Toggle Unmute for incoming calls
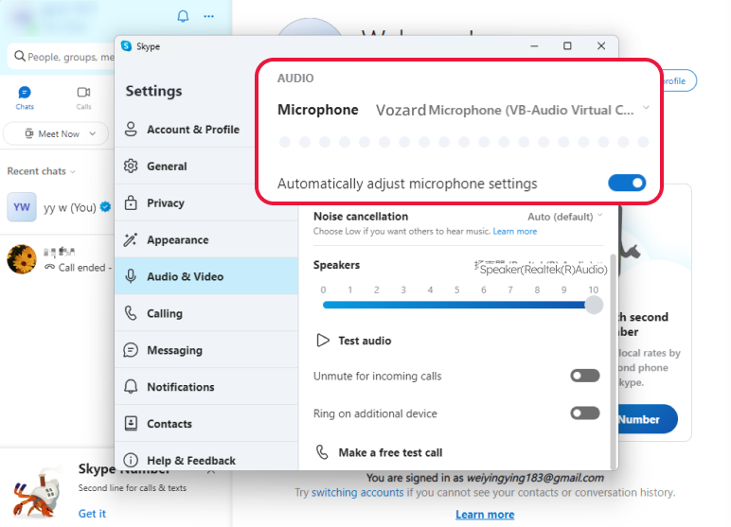This screenshot has height=527, width=731. pos(585,376)
